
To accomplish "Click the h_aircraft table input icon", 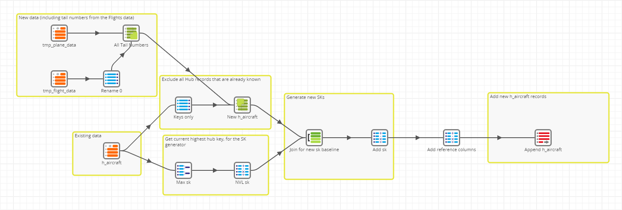I will pyautogui.click(x=112, y=151).
